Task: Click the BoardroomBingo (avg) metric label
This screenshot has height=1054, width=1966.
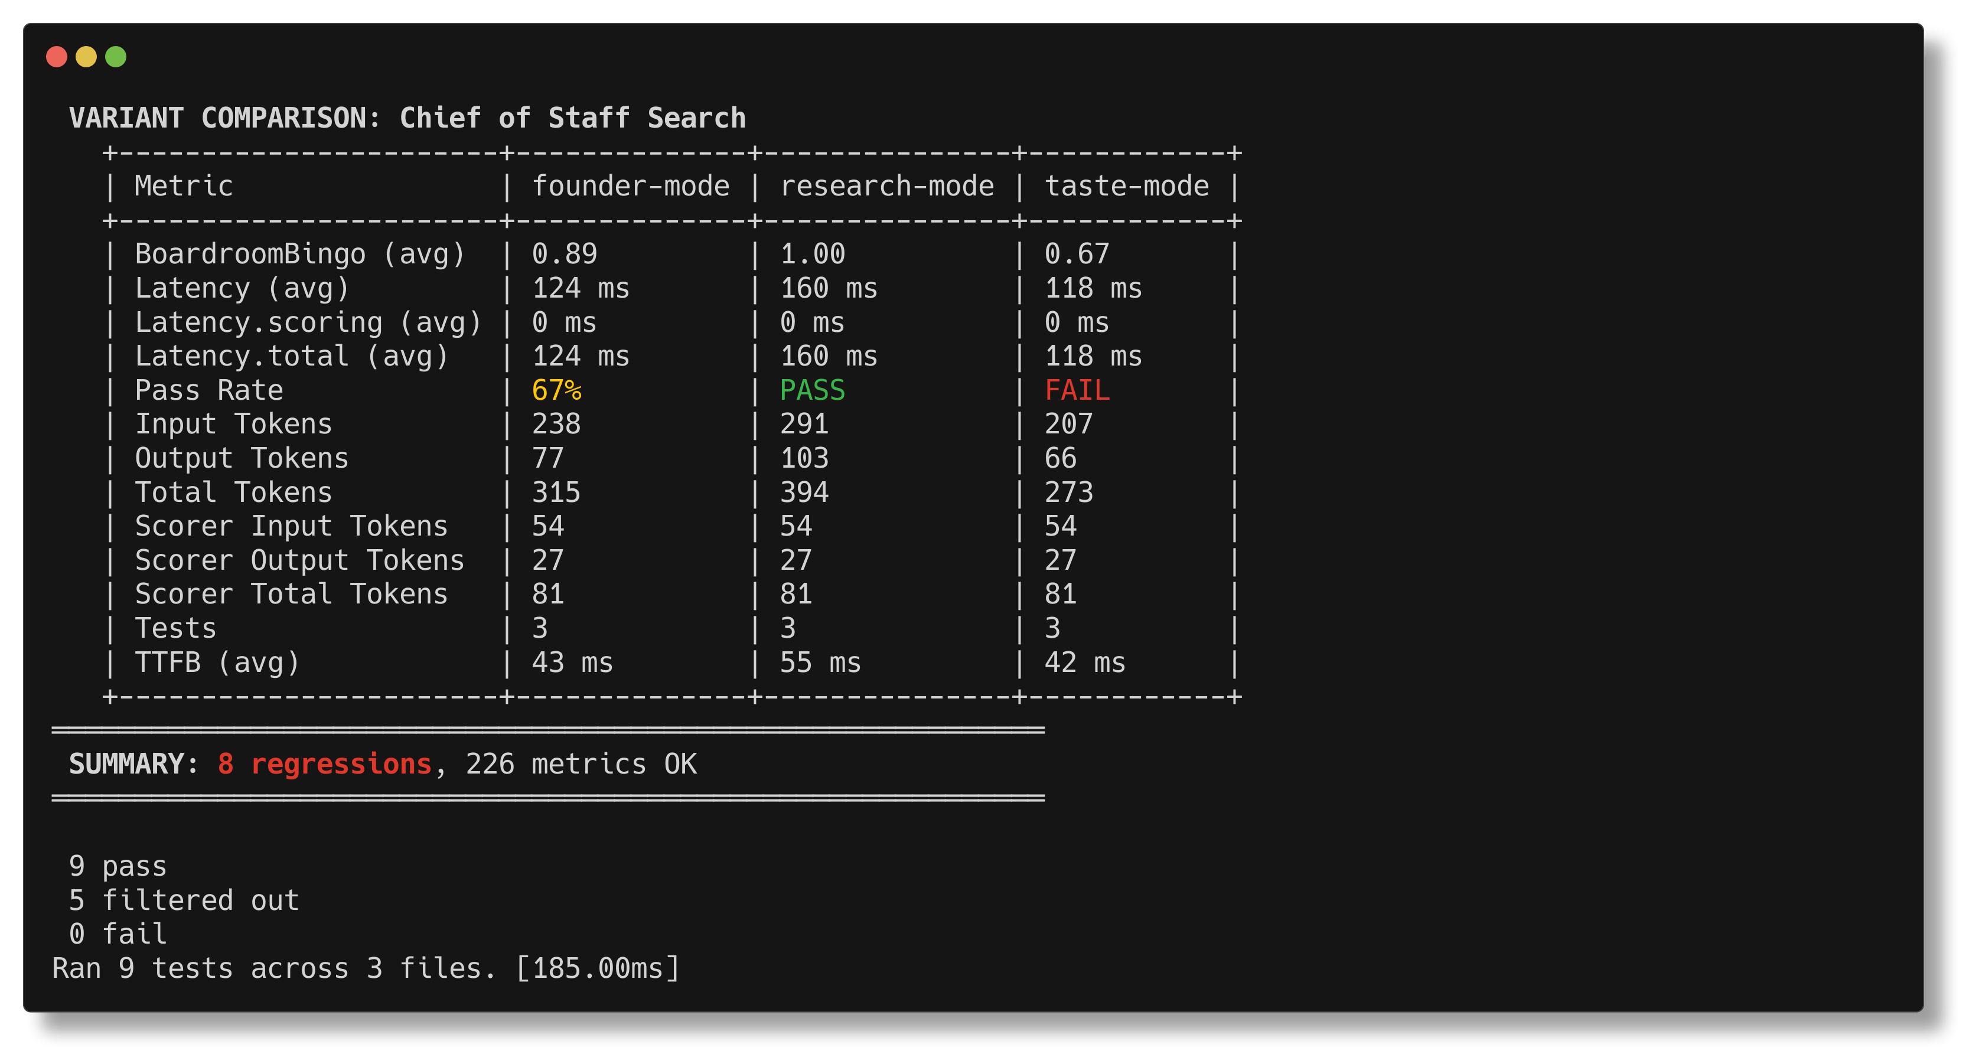Action: [300, 254]
